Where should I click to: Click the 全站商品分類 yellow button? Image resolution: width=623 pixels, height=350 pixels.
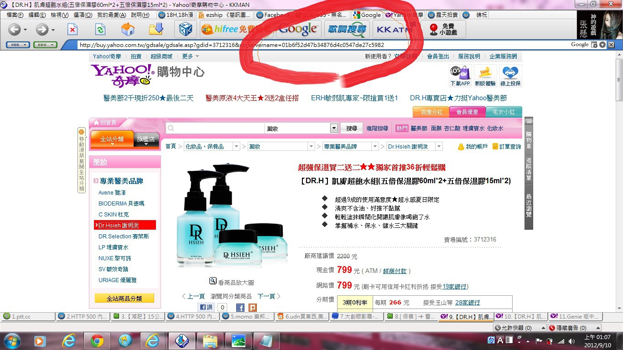125,299
